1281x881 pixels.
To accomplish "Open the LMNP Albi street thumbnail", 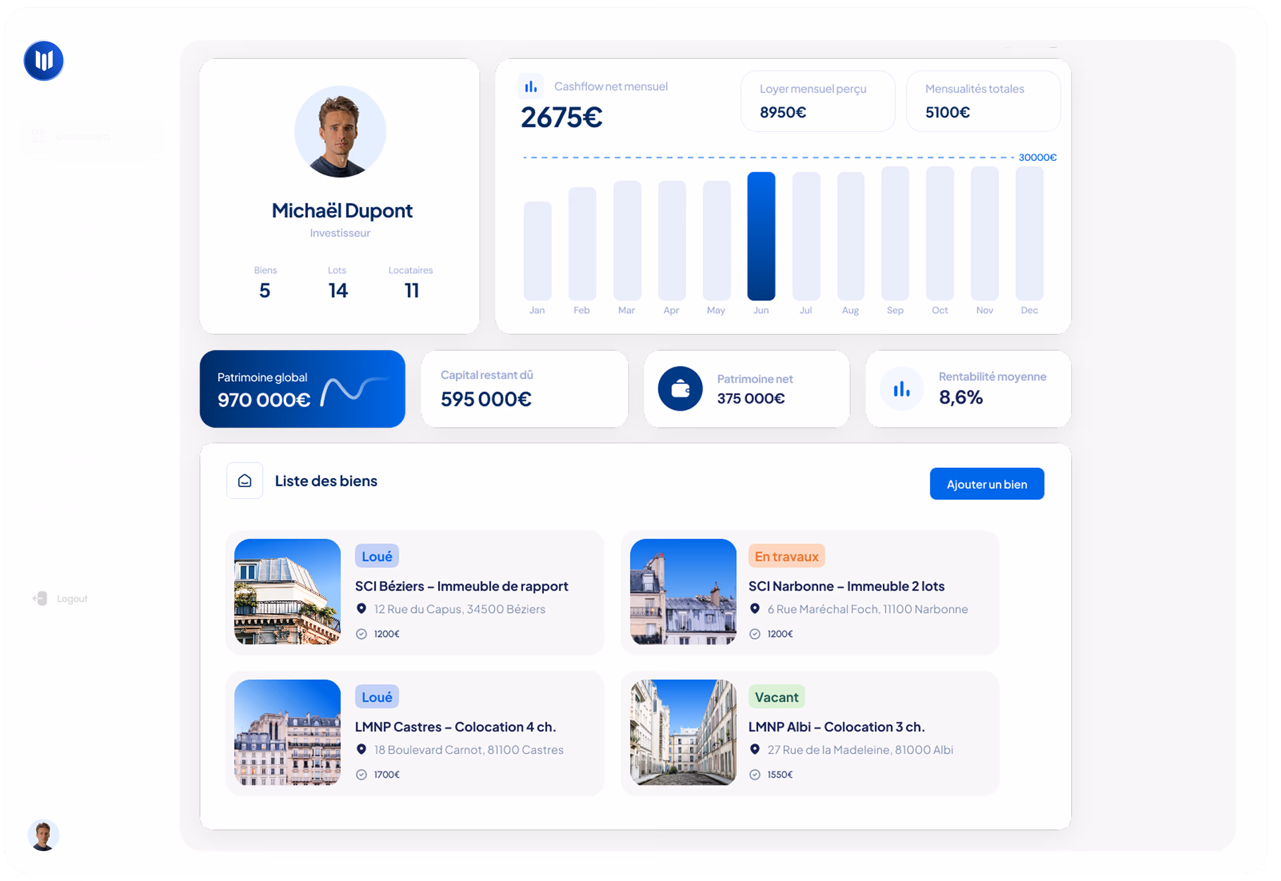I will click(x=683, y=732).
